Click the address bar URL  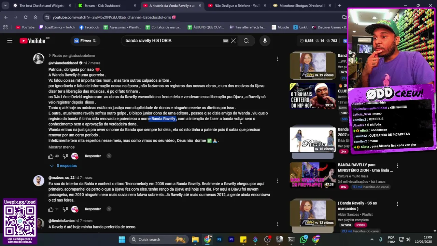[x=114, y=17]
